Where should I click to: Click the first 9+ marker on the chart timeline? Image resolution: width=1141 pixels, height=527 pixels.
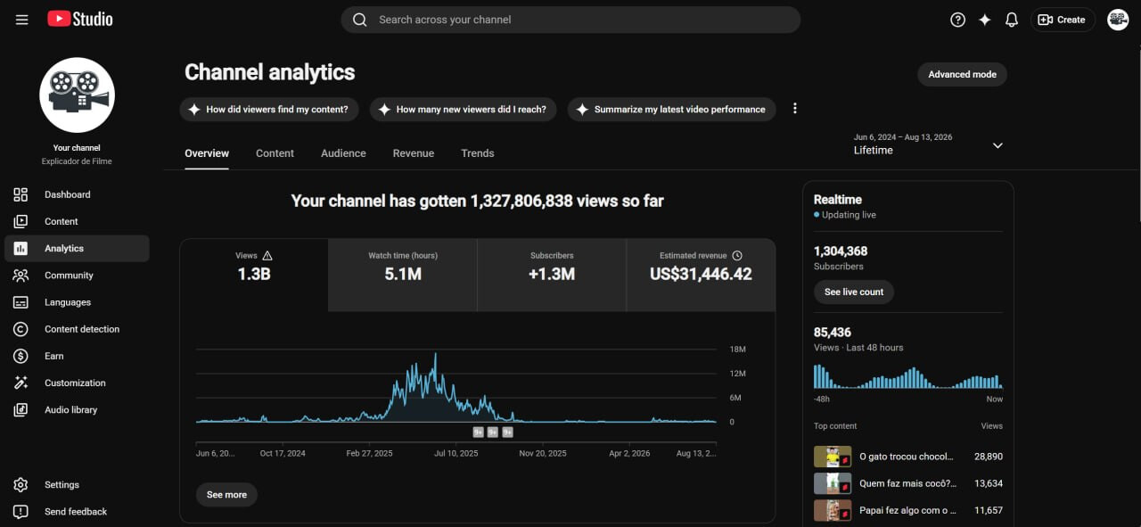pos(478,432)
